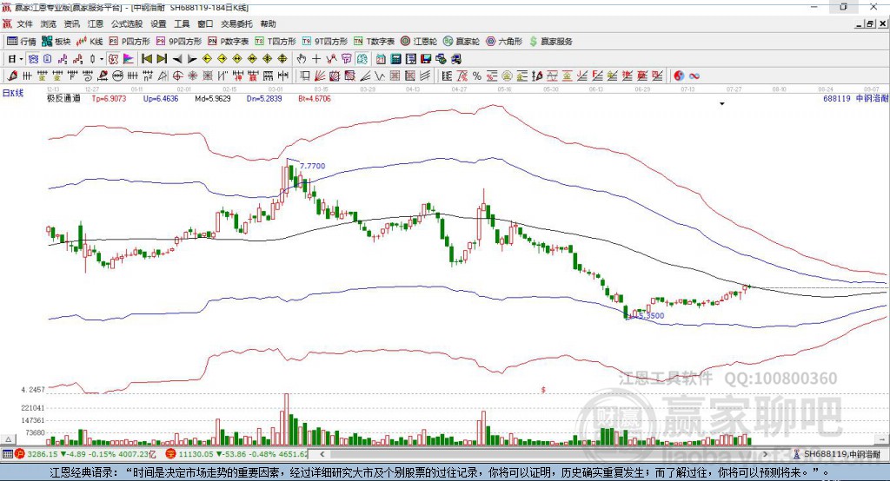Click the 5.3500 low price label
This screenshot has height=481, width=890.
pos(650,315)
